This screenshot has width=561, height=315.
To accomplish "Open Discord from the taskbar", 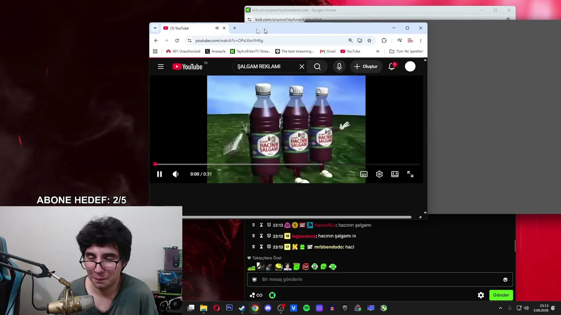I will pyautogui.click(x=268, y=308).
